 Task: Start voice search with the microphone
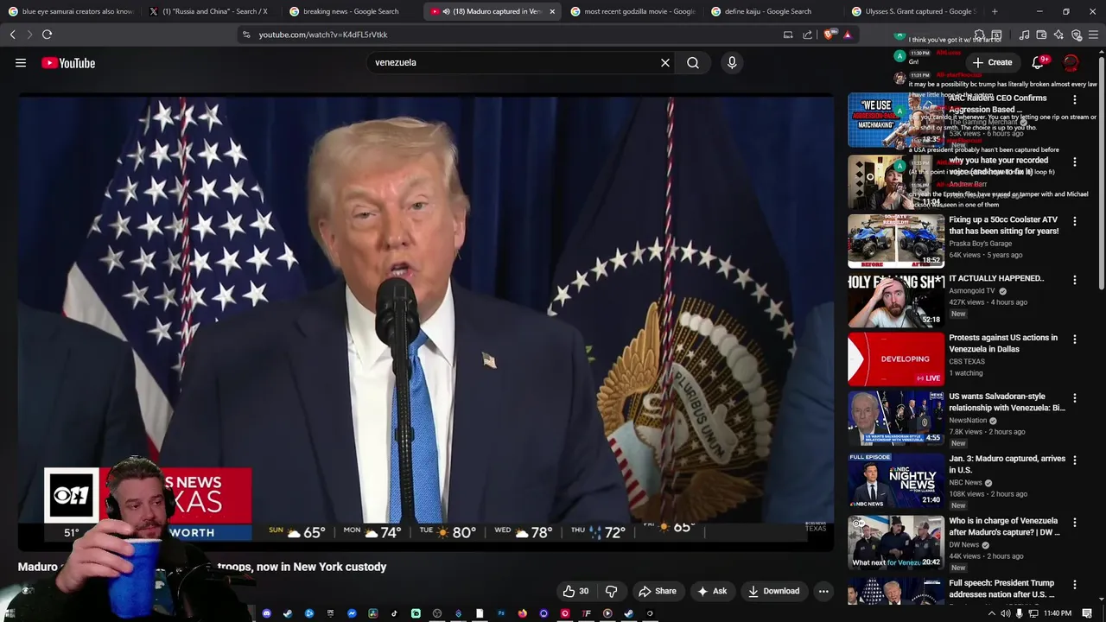point(732,63)
